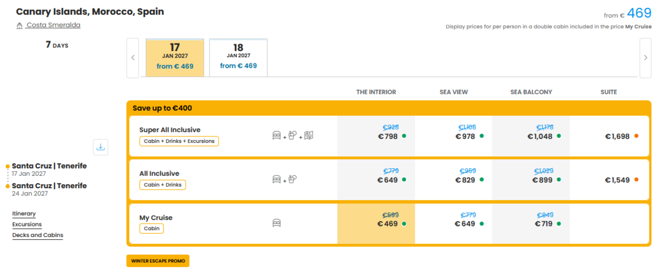Screen dimensions: 656x275
Task: Open the Costa Smeralda ship link
Action: coord(54,25)
